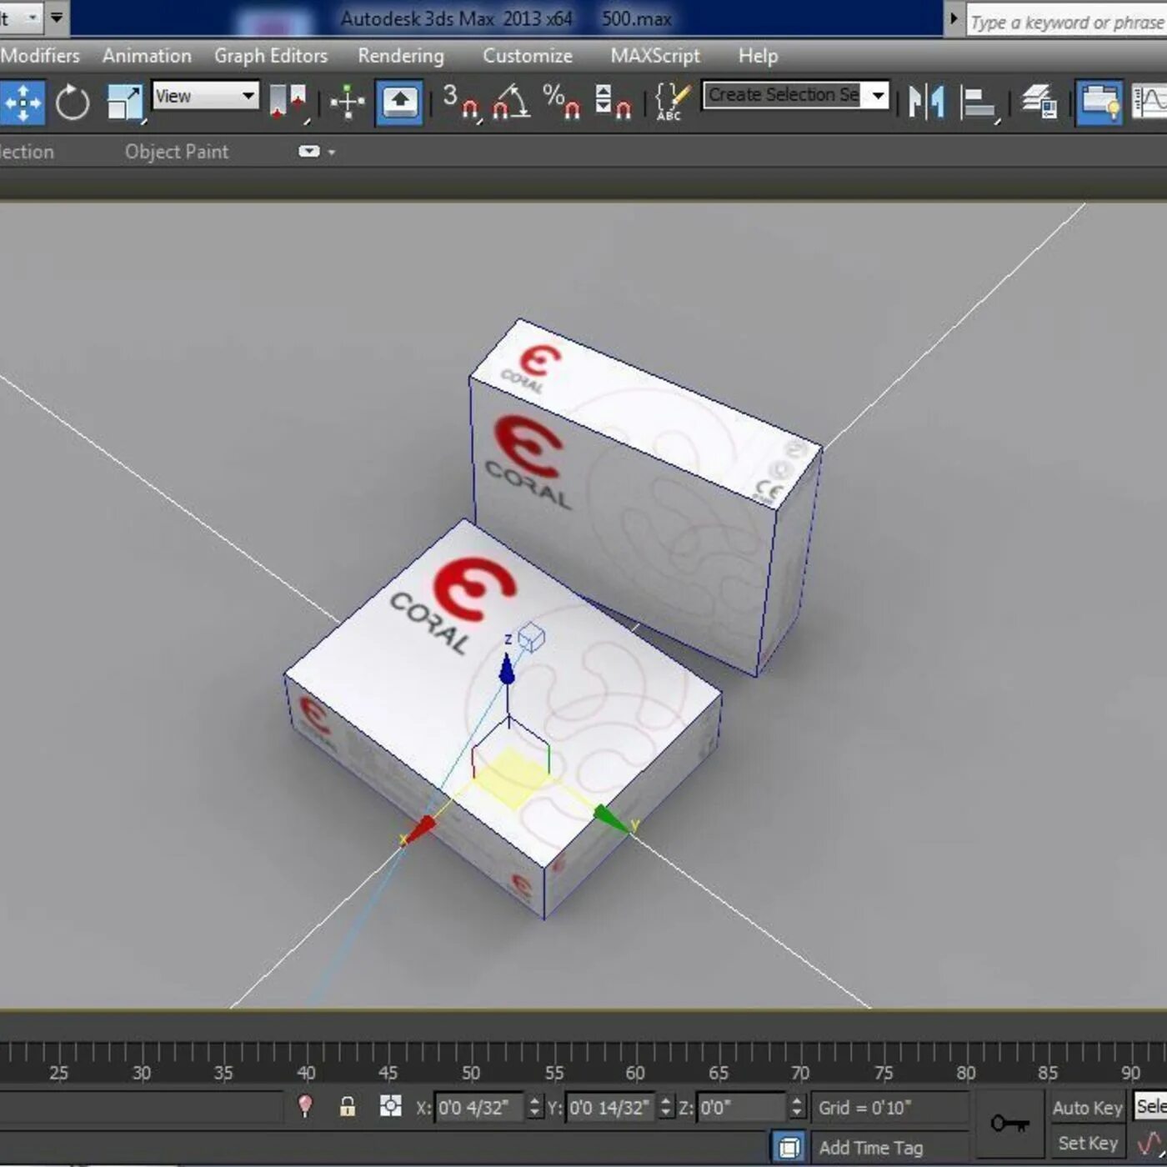Click the X axis arrow of gizmo
This screenshot has width=1167, height=1167.
pos(421,829)
